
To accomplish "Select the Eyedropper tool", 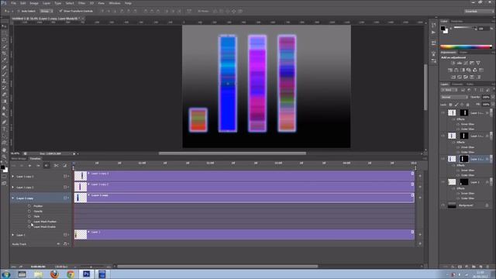I will point(4,60).
